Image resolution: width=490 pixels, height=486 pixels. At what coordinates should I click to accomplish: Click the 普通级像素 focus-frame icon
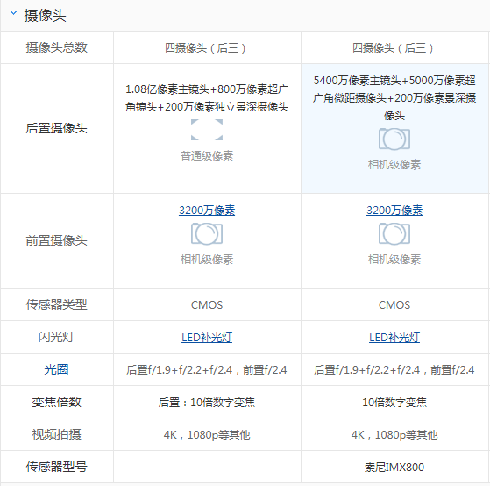[x=207, y=130]
